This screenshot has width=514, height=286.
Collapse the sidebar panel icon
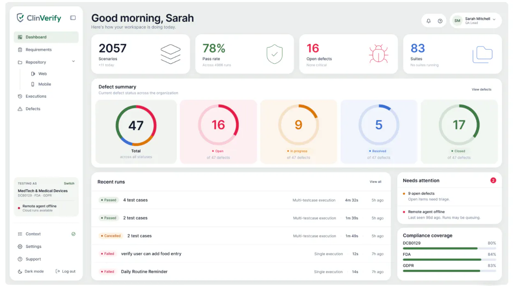tap(73, 18)
